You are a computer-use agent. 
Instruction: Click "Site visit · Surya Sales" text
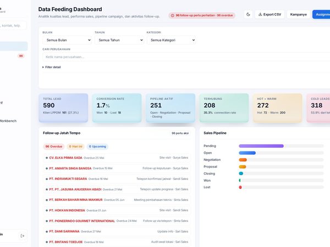click(x=174, y=158)
